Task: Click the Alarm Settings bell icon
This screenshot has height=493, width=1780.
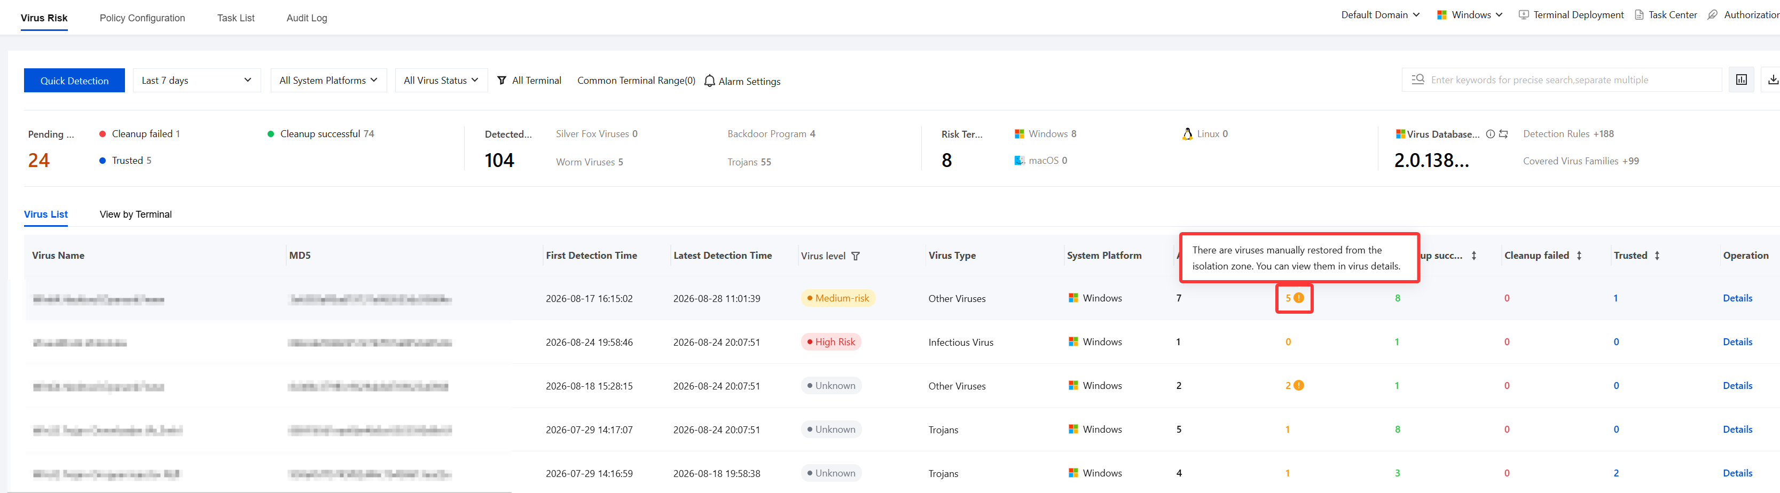Action: pyautogui.click(x=710, y=81)
